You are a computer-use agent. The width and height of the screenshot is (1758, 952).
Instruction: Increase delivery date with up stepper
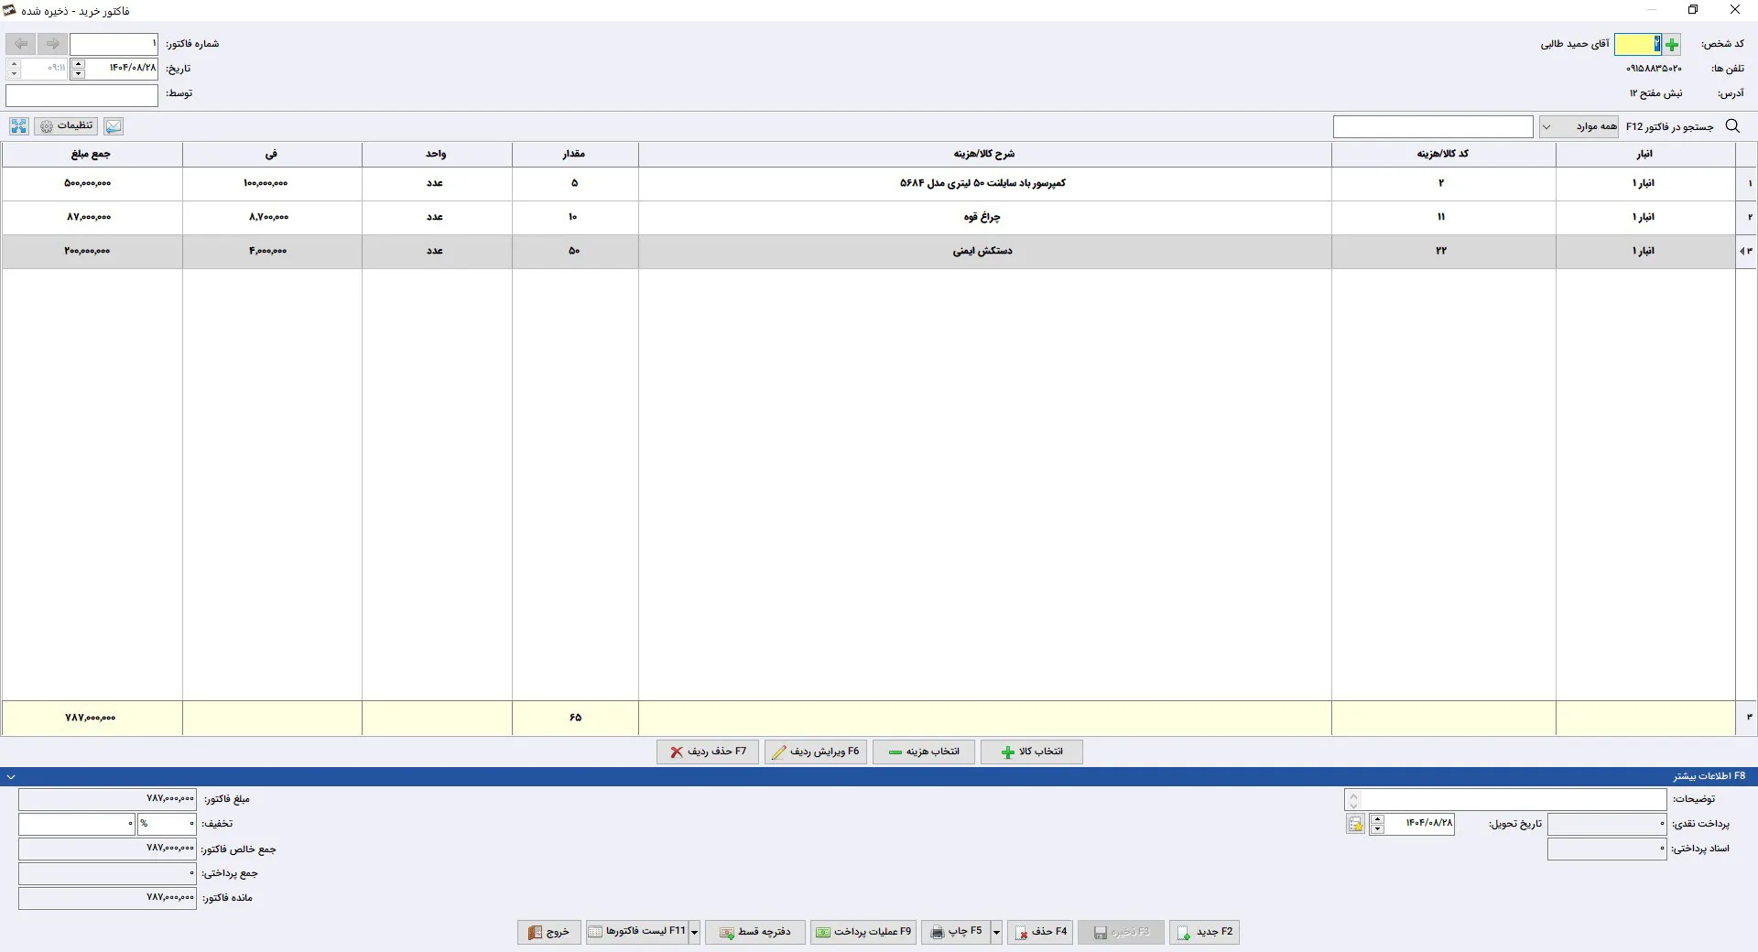pyautogui.click(x=1377, y=819)
